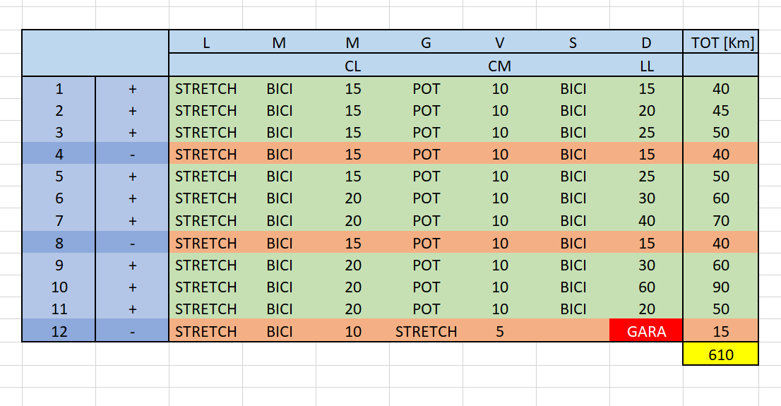Click the CM sub-header cell
The image size is (781, 406).
[x=499, y=65]
